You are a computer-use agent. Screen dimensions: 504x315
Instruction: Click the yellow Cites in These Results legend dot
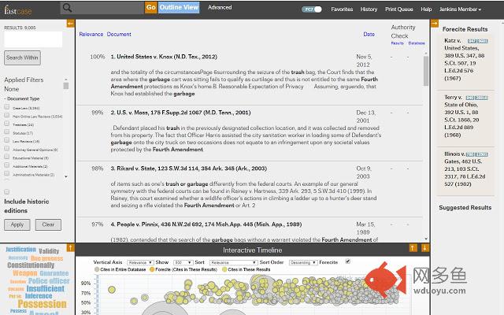click(x=224, y=269)
